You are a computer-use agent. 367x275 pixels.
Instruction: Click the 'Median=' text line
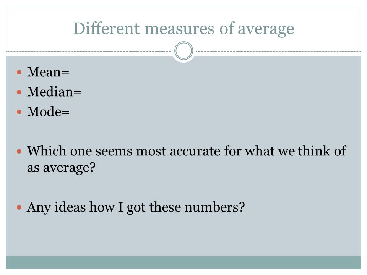point(54,92)
